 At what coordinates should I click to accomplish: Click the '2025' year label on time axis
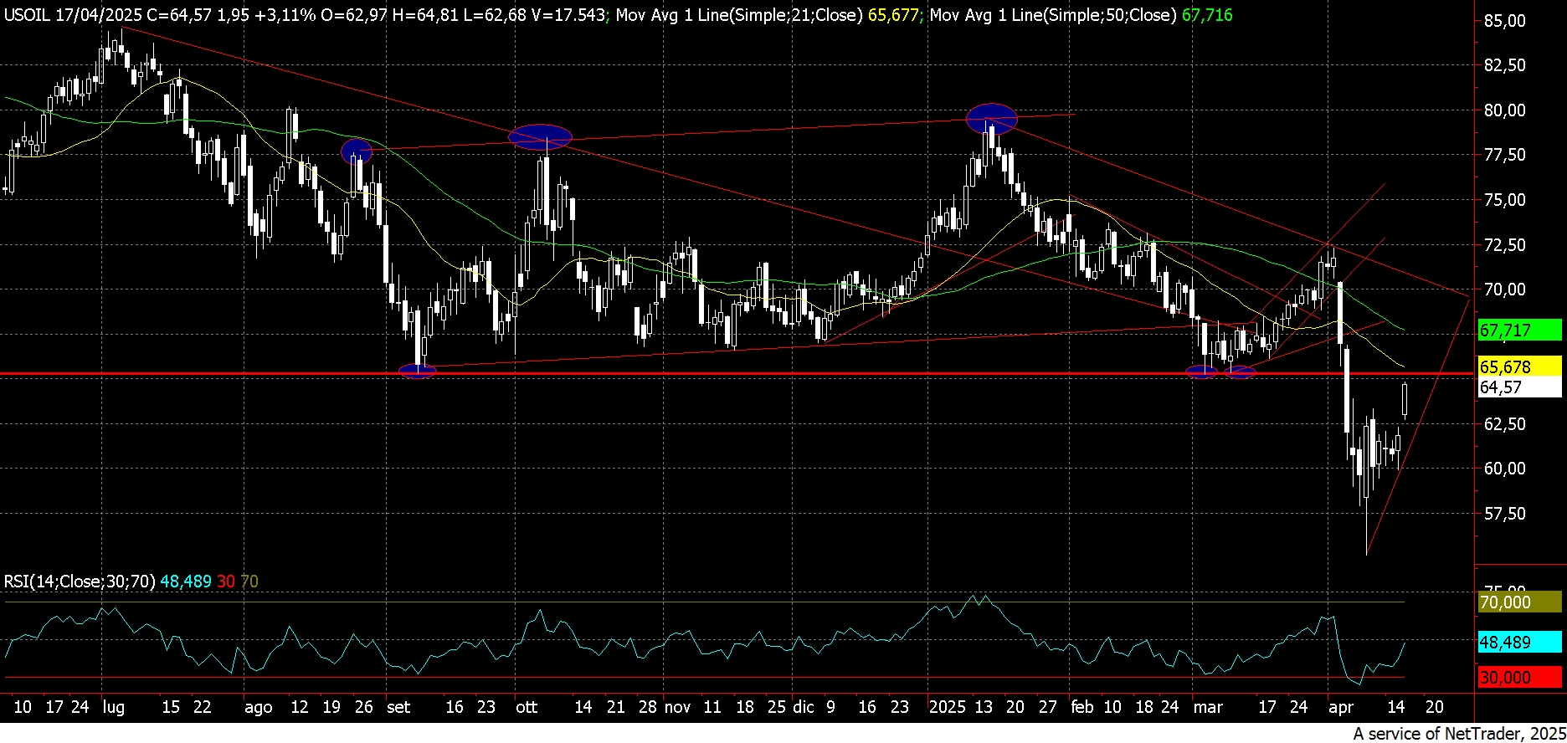(948, 707)
